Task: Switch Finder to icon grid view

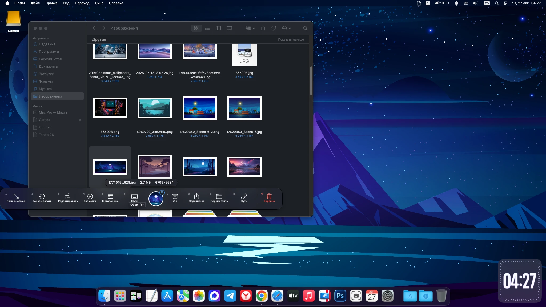Action: 196,28
